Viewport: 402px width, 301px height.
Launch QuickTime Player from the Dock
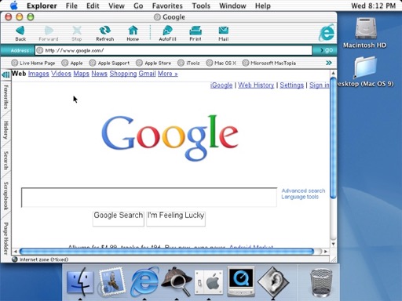point(241,281)
